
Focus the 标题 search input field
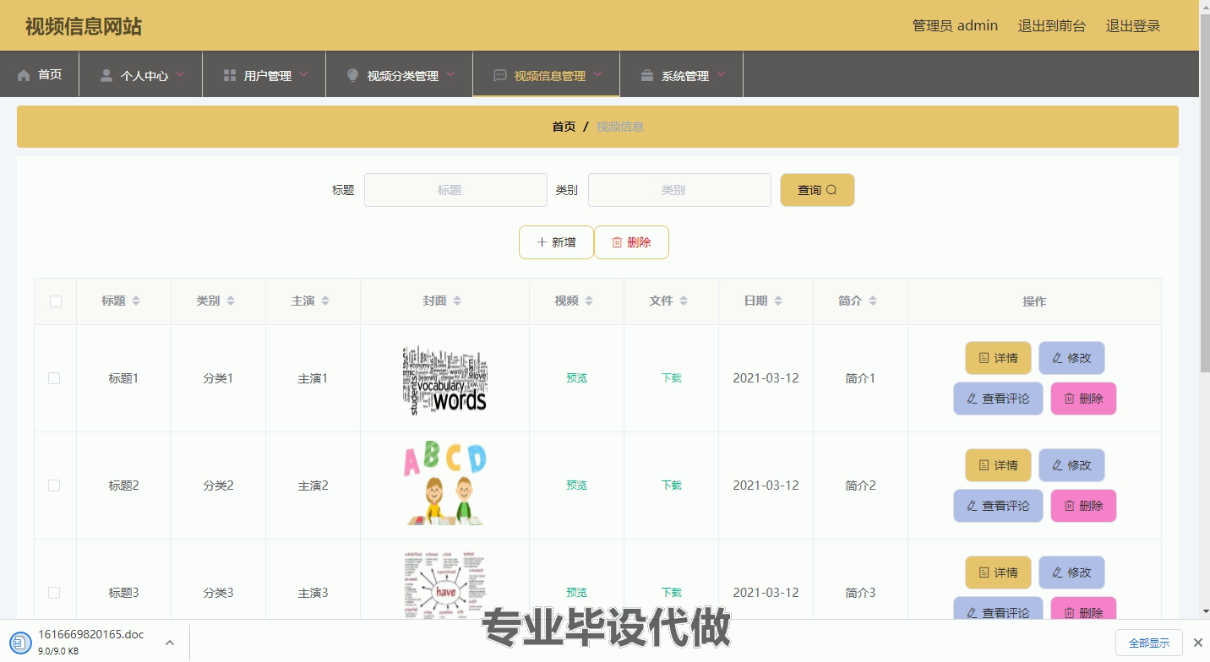click(455, 190)
